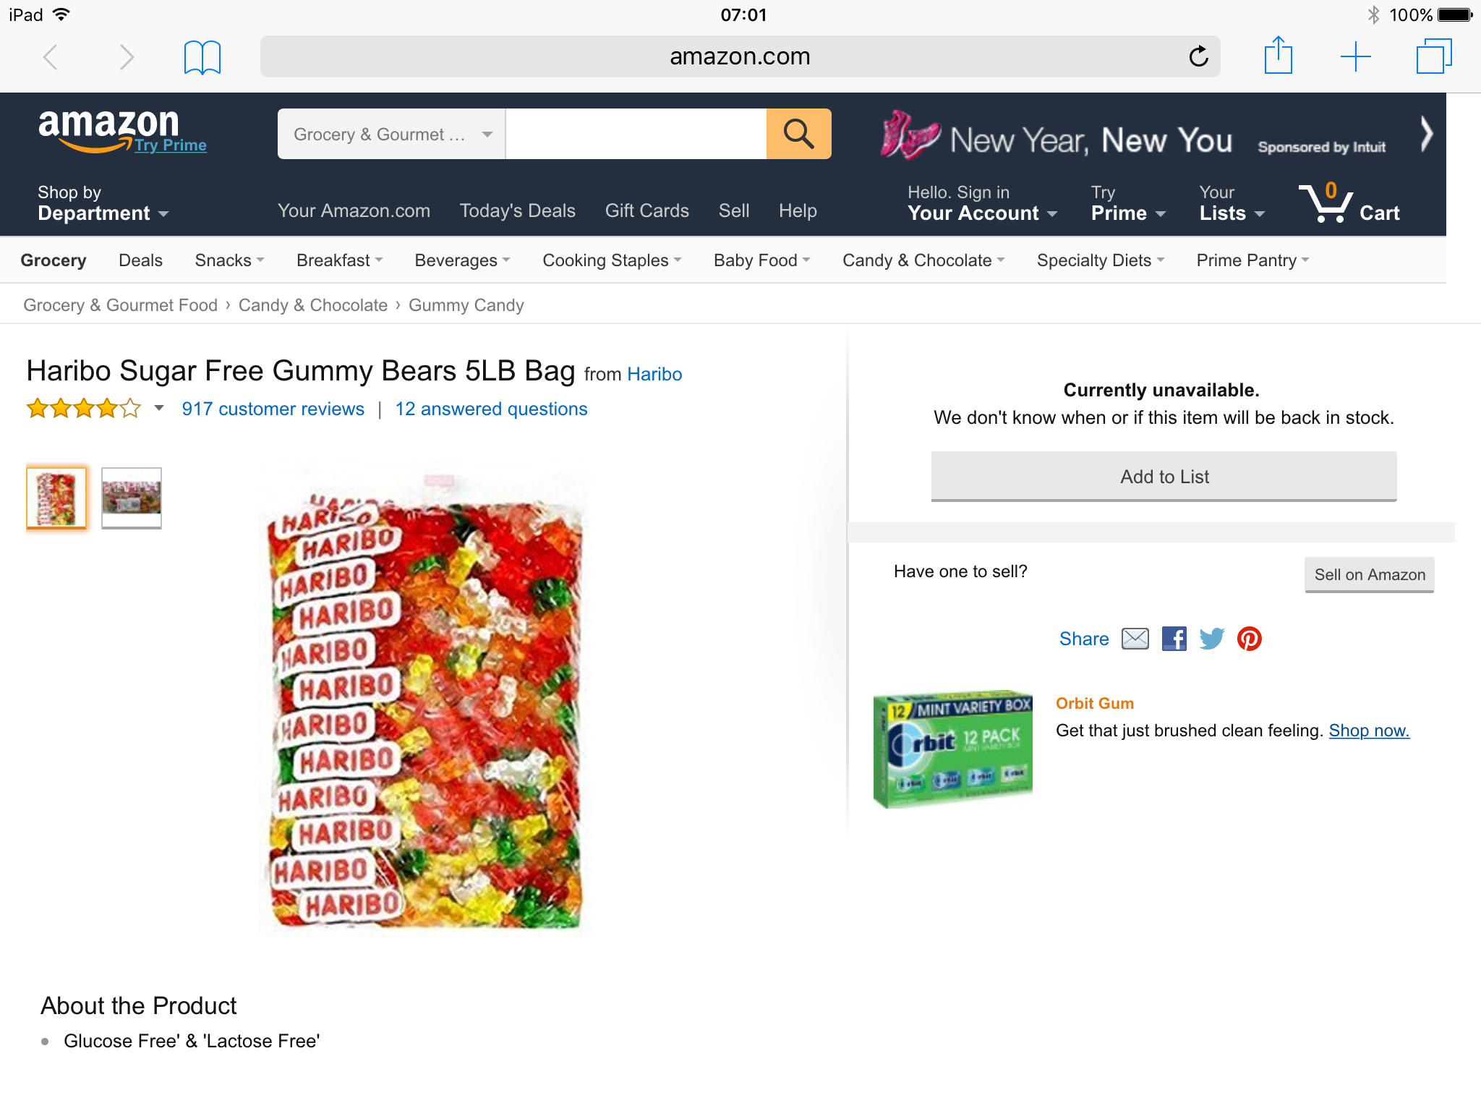Open the star rating breakdown arrow
Screen dimensions: 1481x1111
[x=159, y=409]
